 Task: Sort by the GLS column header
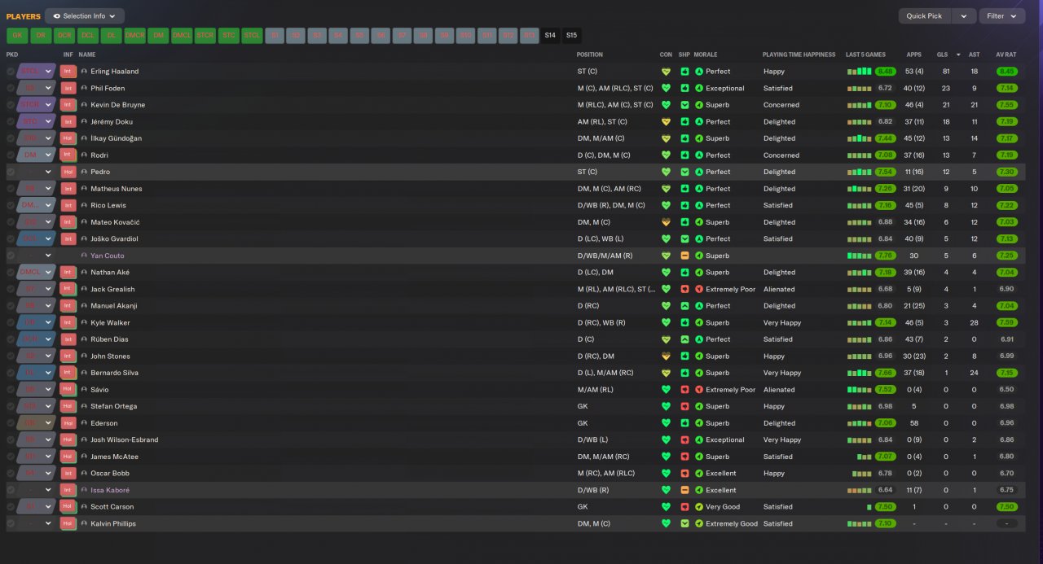(x=942, y=55)
